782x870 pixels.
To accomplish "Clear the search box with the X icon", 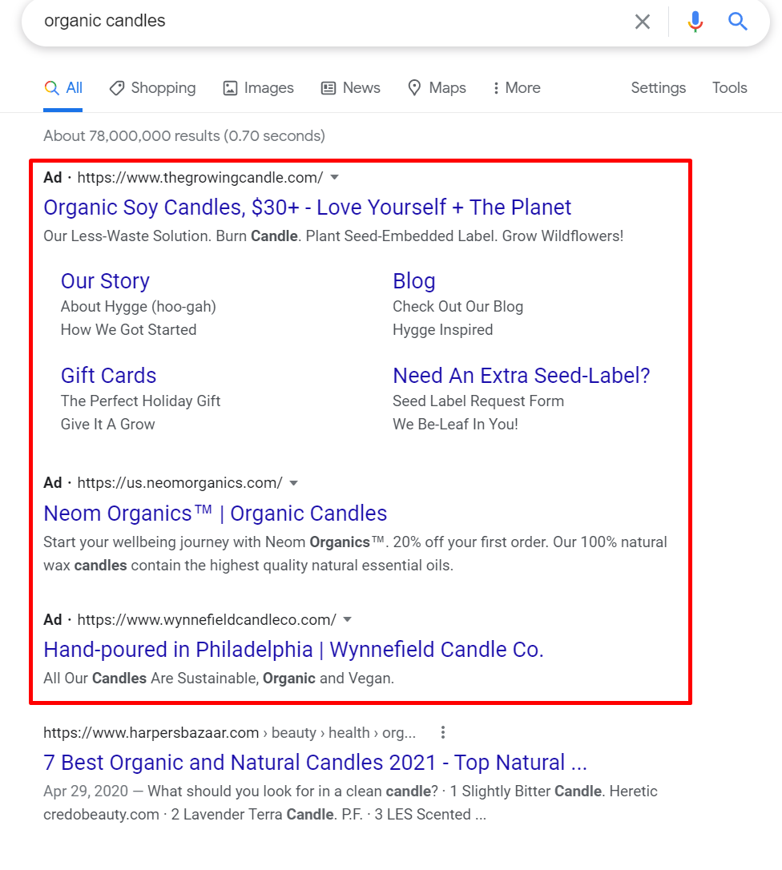I will click(642, 22).
